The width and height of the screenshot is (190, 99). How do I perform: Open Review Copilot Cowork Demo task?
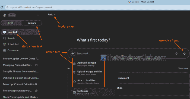(x=21, y=59)
